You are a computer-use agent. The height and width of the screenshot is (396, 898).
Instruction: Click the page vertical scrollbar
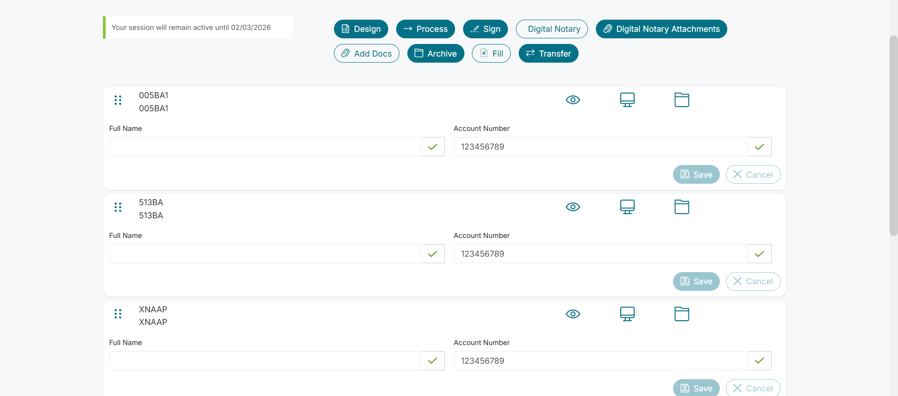(x=893, y=136)
